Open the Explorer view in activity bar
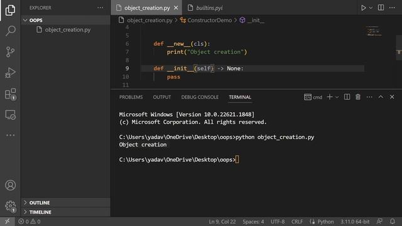The width and height of the screenshot is (402, 226). click(10, 10)
